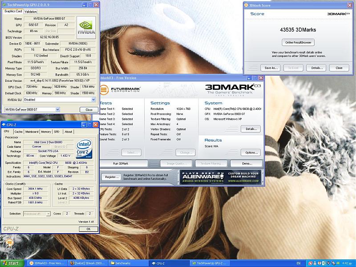Open Details... in the 3DMark Score window
Screen dimensions: 356x267
point(316,68)
